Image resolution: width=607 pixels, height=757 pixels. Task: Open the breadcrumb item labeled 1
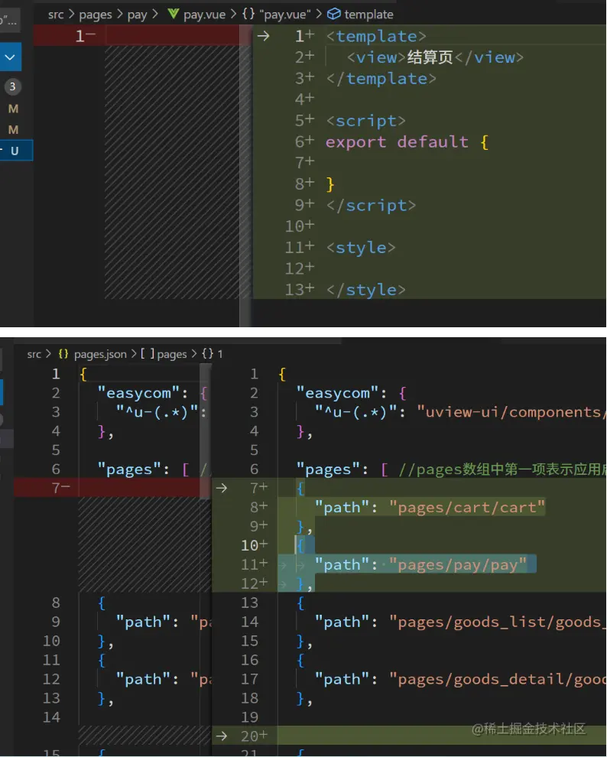(x=220, y=354)
